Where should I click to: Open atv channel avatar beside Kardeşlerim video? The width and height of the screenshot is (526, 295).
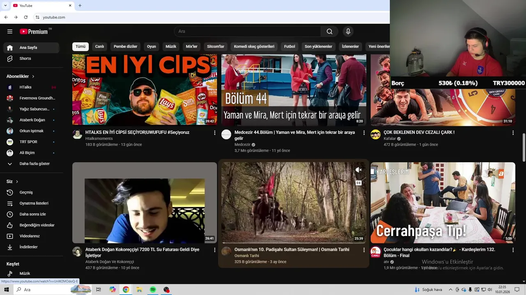(376, 252)
